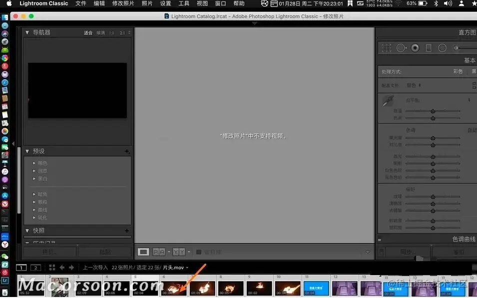Click the left panel collapse arrow
The width and height of the screenshot is (477, 298).
tap(13, 143)
